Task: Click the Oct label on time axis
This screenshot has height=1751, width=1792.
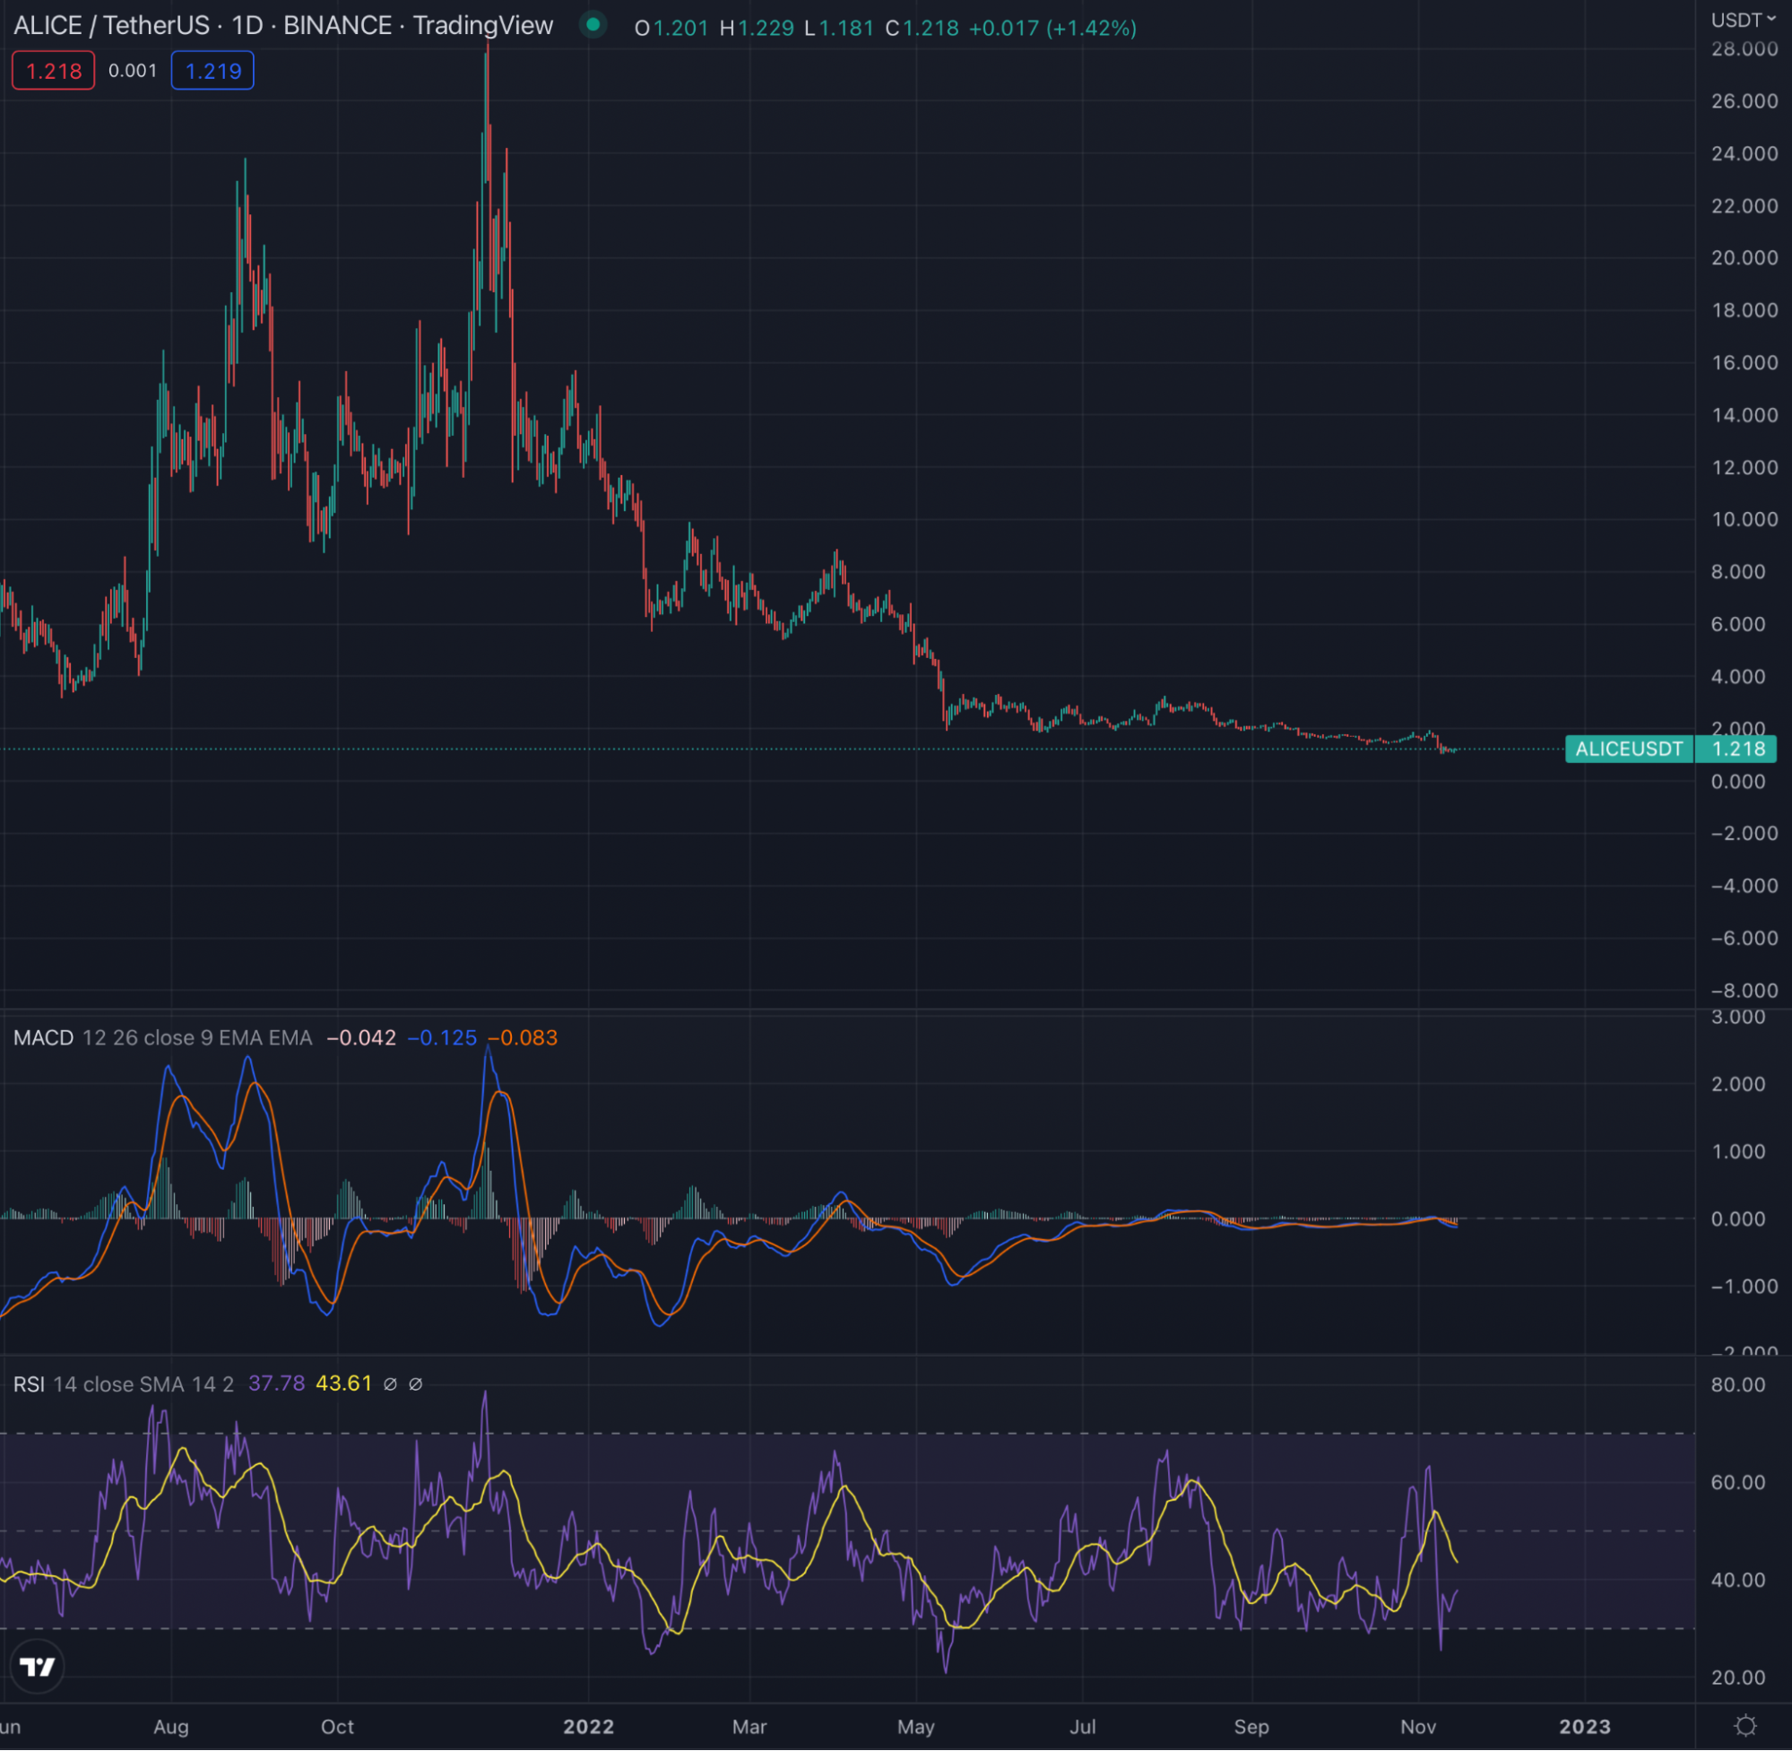Action: (337, 1726)
